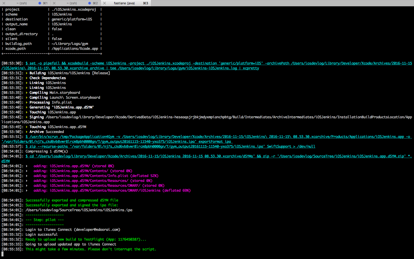Click the 'Login to iTunes Connect' line

73,230
